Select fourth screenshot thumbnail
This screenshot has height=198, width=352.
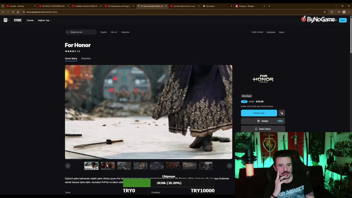click(x=141, y=166)
